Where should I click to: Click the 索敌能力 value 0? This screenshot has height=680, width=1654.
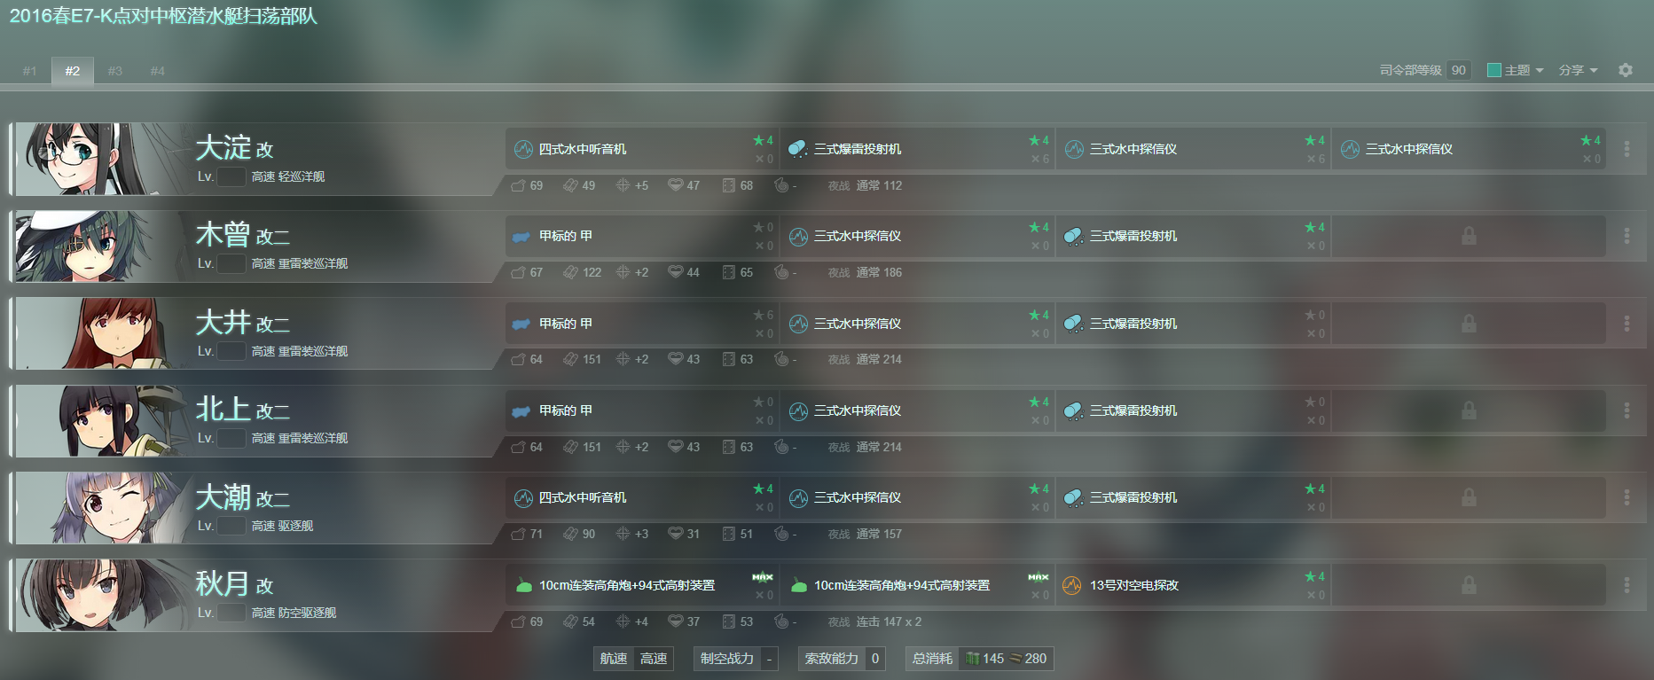(x=875, y=659)
